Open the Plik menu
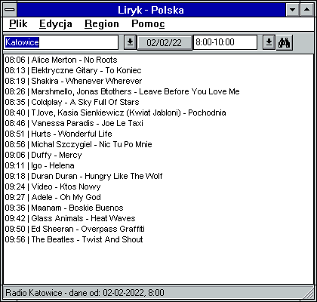Image resolution: width=317 pixels, height=302 pixels. [x=18, y=24]
